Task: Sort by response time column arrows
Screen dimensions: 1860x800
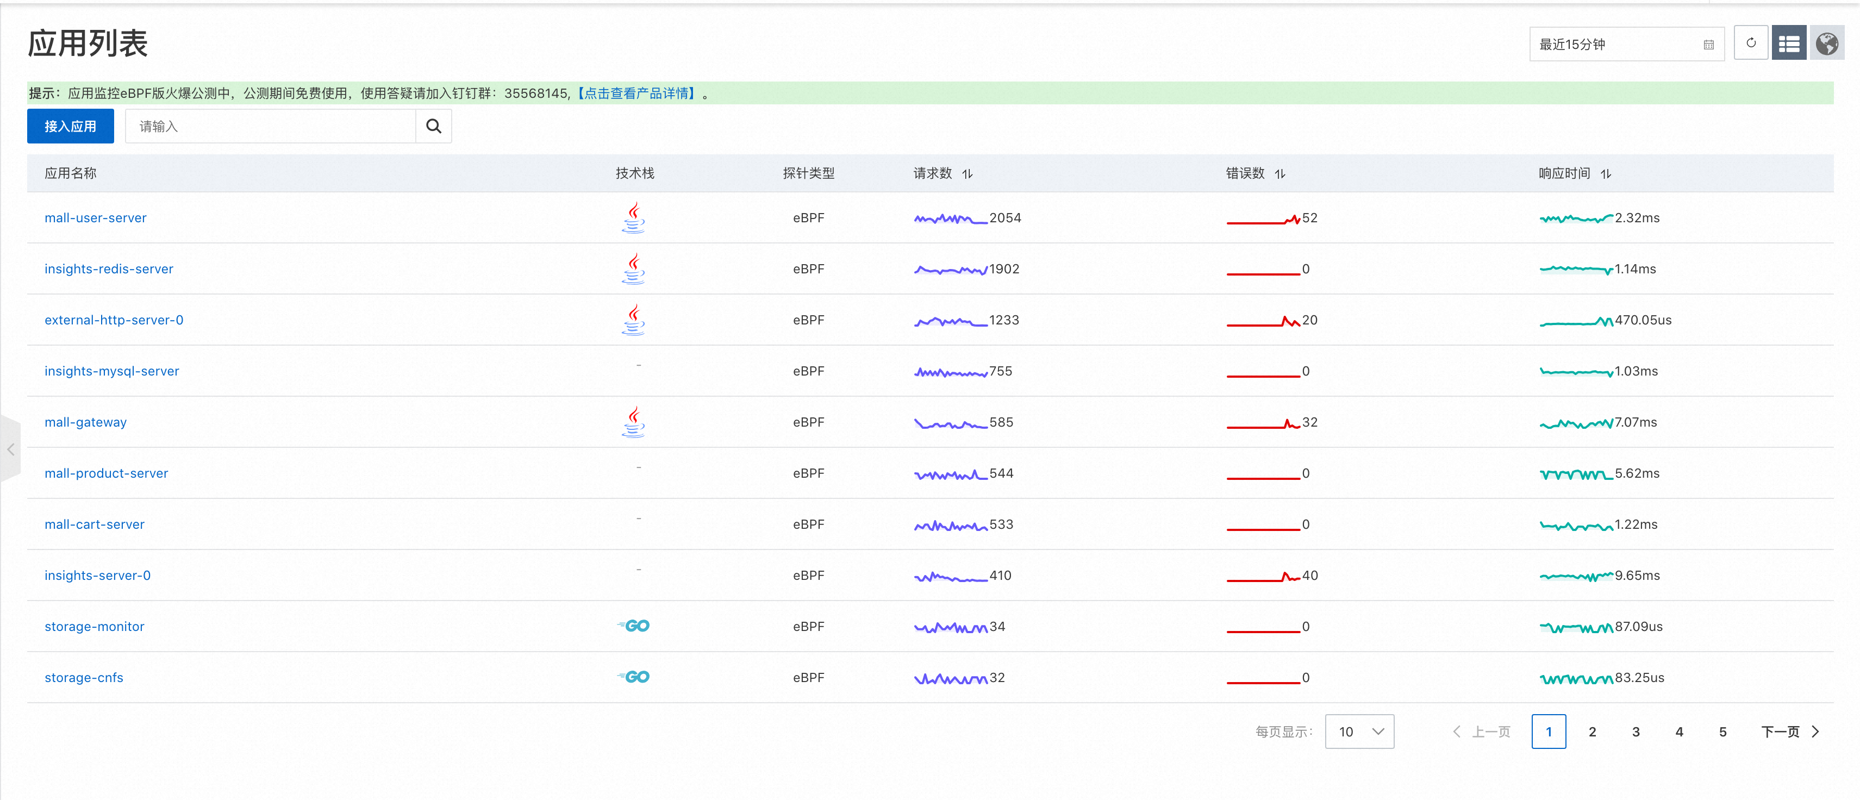Action: click(1605, 174)
